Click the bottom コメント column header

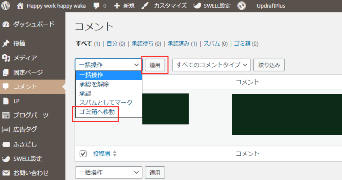[x=247, y=154]
